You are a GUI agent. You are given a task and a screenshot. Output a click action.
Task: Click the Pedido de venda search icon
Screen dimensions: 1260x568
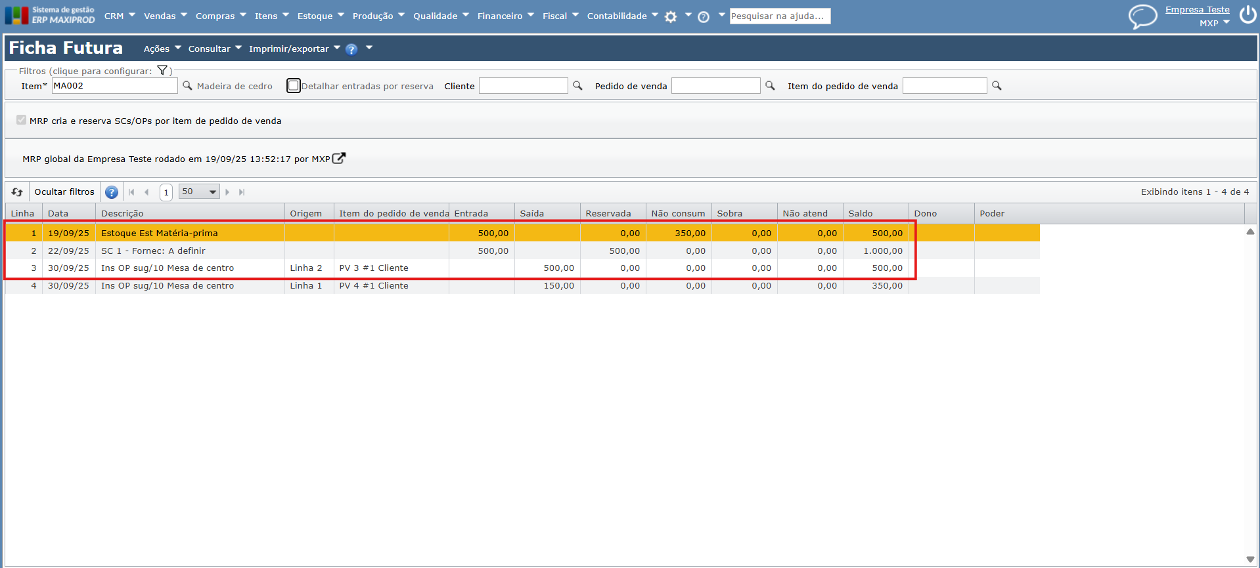[770, 86]
